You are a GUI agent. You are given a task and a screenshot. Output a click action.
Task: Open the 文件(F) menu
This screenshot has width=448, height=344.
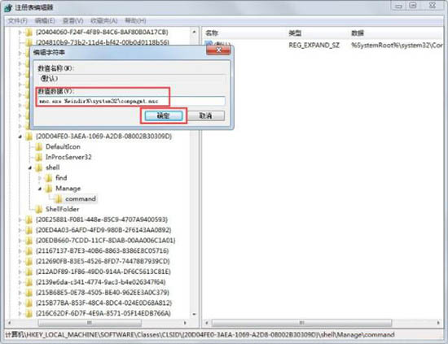pos(17,21)
